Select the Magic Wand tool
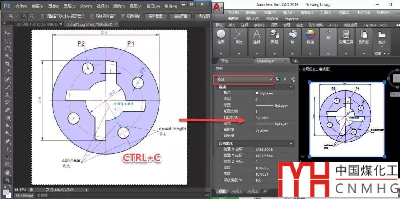This screenshot has height=199, width=400. click(7, 56)
